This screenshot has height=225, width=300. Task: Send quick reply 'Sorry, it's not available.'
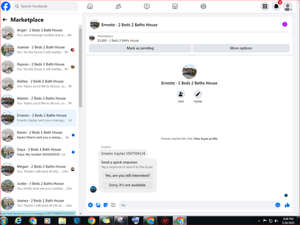pyautogui.click(x=128, y=185)
